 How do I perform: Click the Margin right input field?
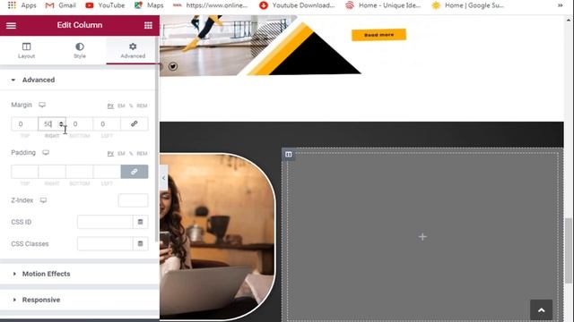(52, 123)
